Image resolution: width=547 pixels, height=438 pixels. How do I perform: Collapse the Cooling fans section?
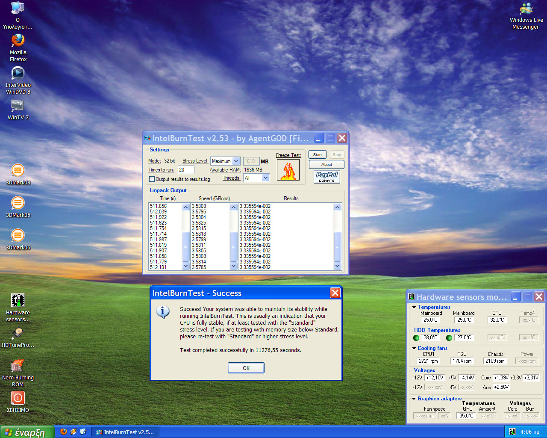coord(414,348)
